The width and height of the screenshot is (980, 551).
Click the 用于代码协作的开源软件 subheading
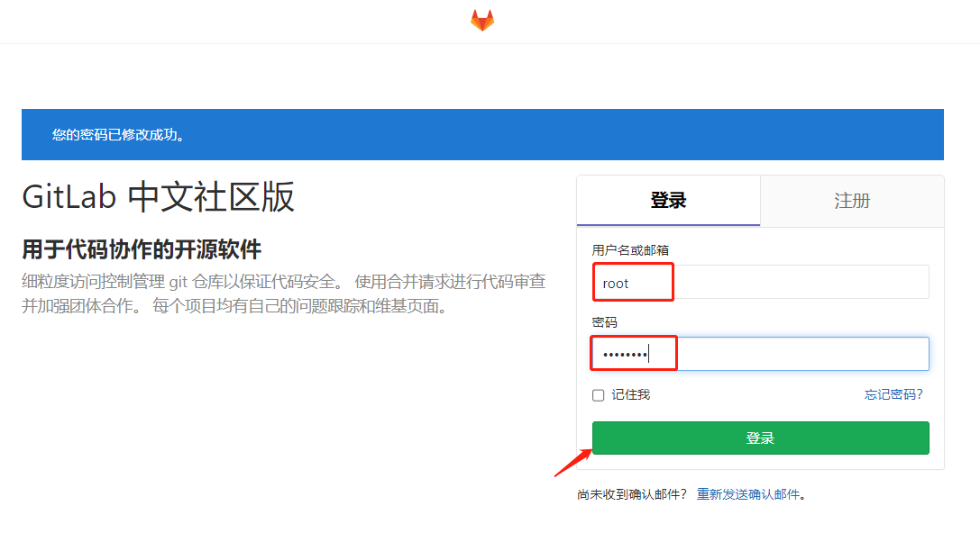[x=142, y=249]
